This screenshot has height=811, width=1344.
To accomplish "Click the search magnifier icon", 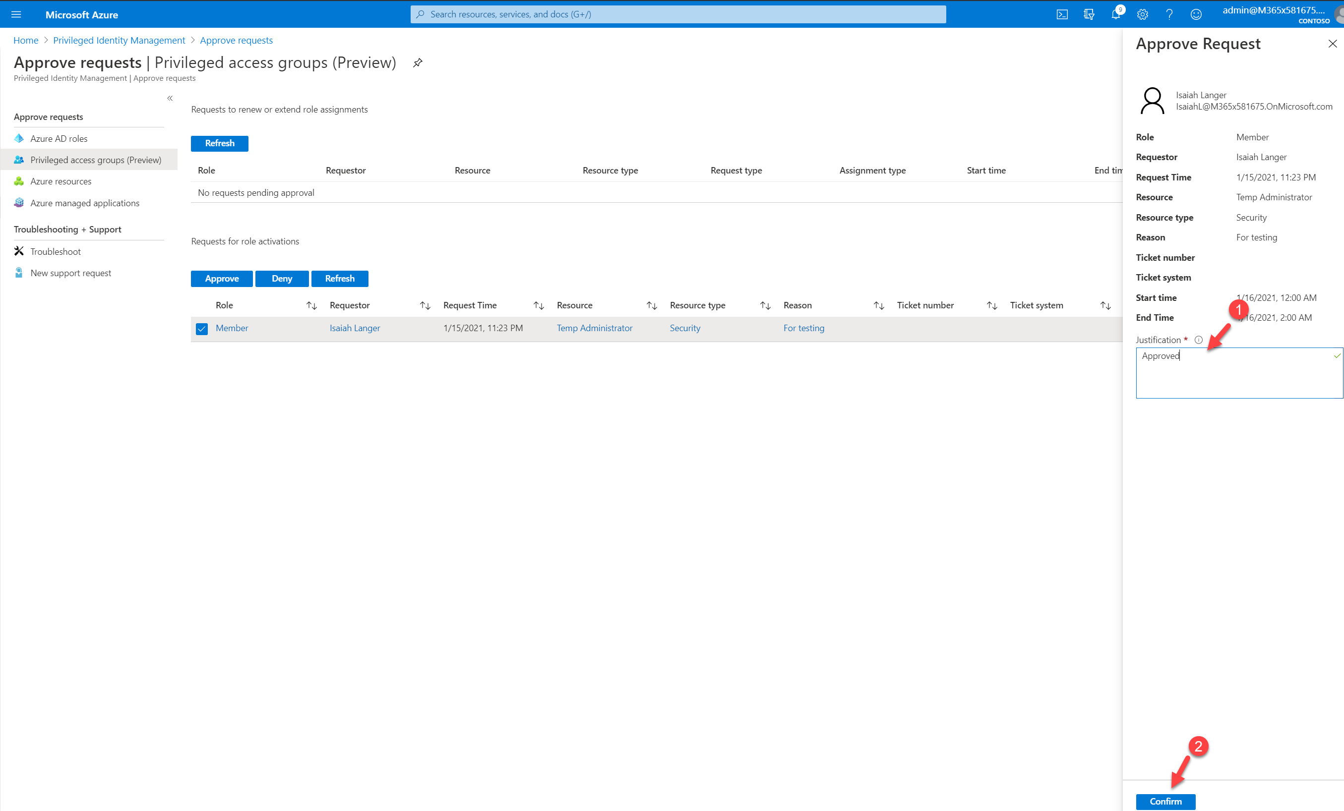I will coord(420,14).
